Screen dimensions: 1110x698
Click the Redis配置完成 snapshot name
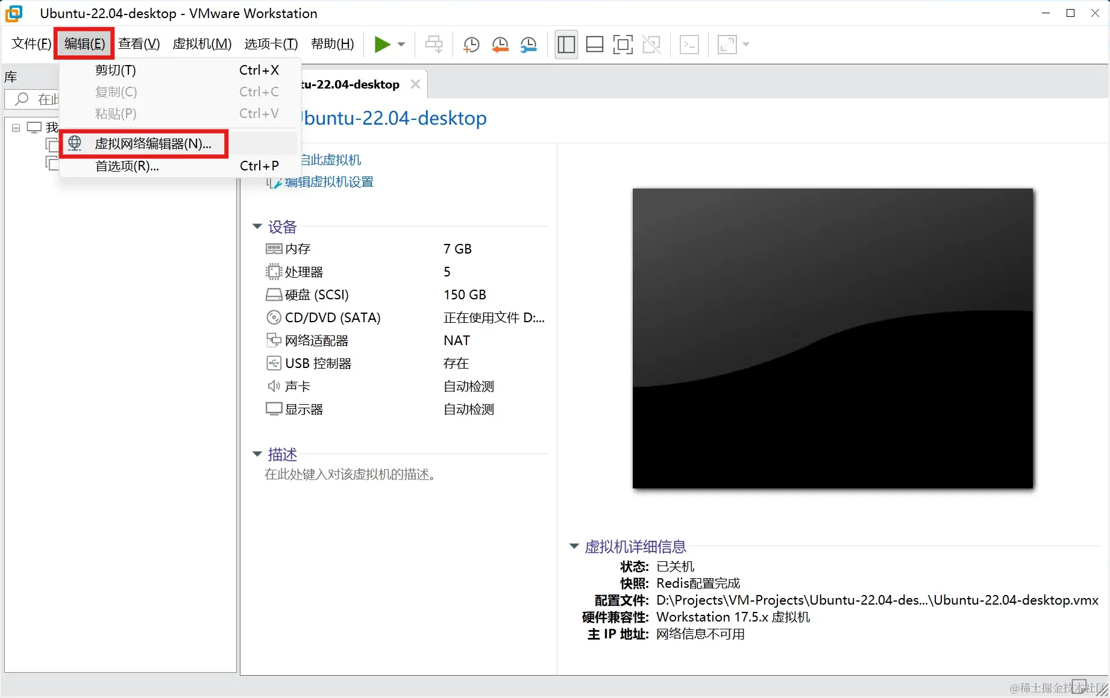(x=698, y=584)
